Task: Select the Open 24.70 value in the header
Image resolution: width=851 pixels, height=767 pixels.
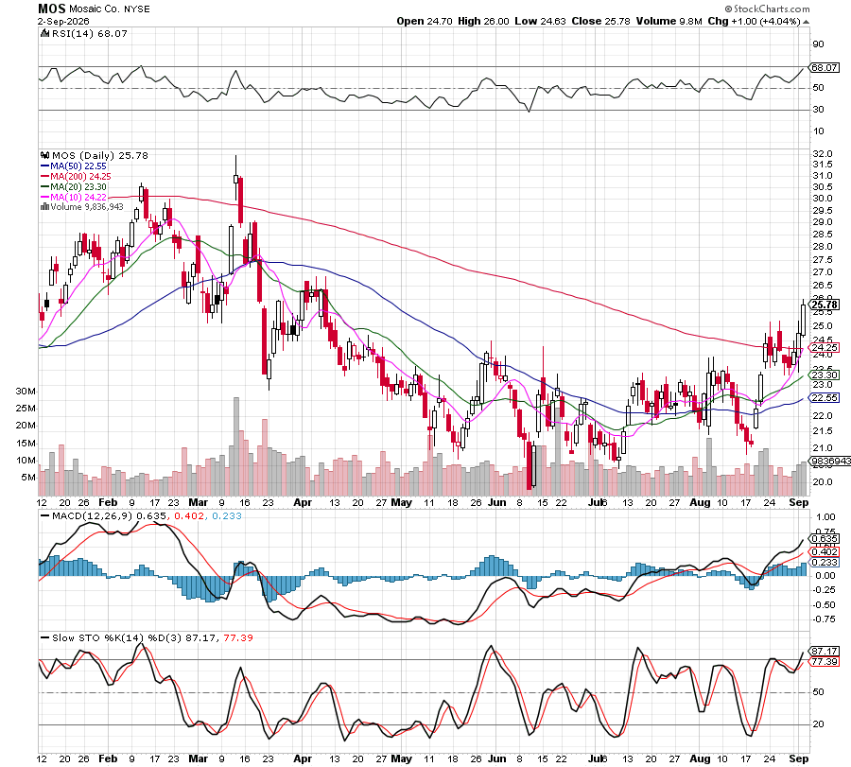Action: [x=425, y=21]
